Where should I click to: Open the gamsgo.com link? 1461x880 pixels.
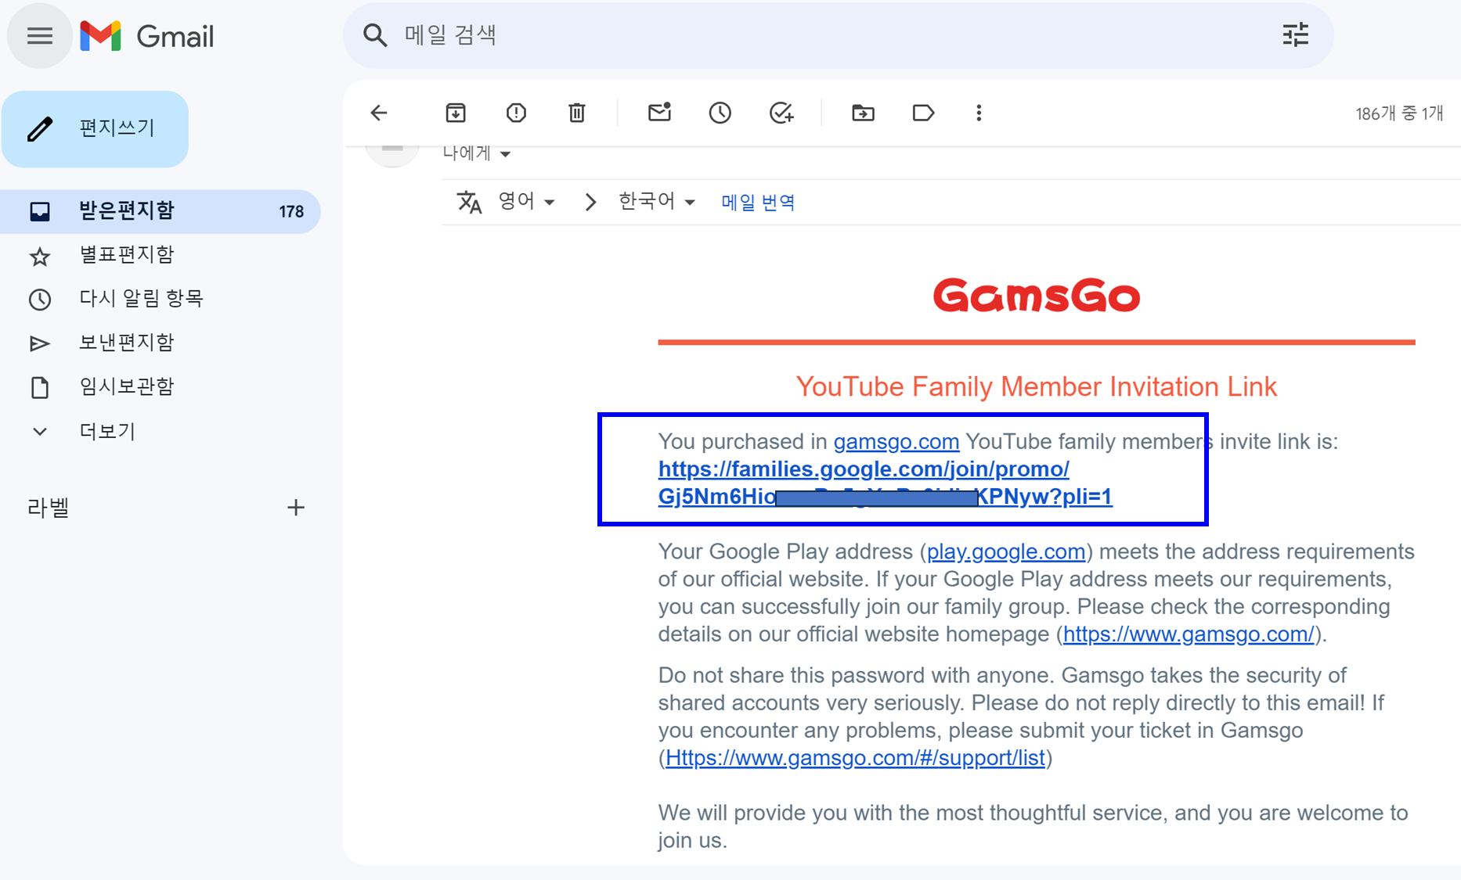(x=896, y=442)
